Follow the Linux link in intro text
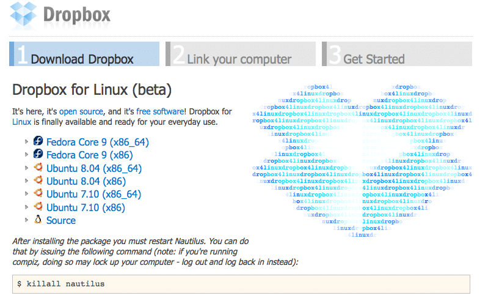 pos(22,122)
